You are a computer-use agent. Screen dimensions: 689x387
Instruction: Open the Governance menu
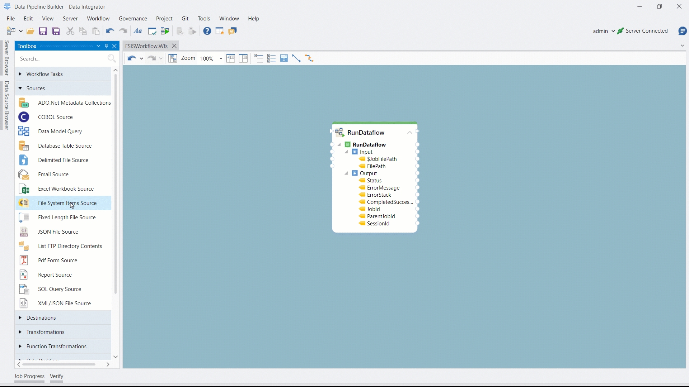[133, 19]
